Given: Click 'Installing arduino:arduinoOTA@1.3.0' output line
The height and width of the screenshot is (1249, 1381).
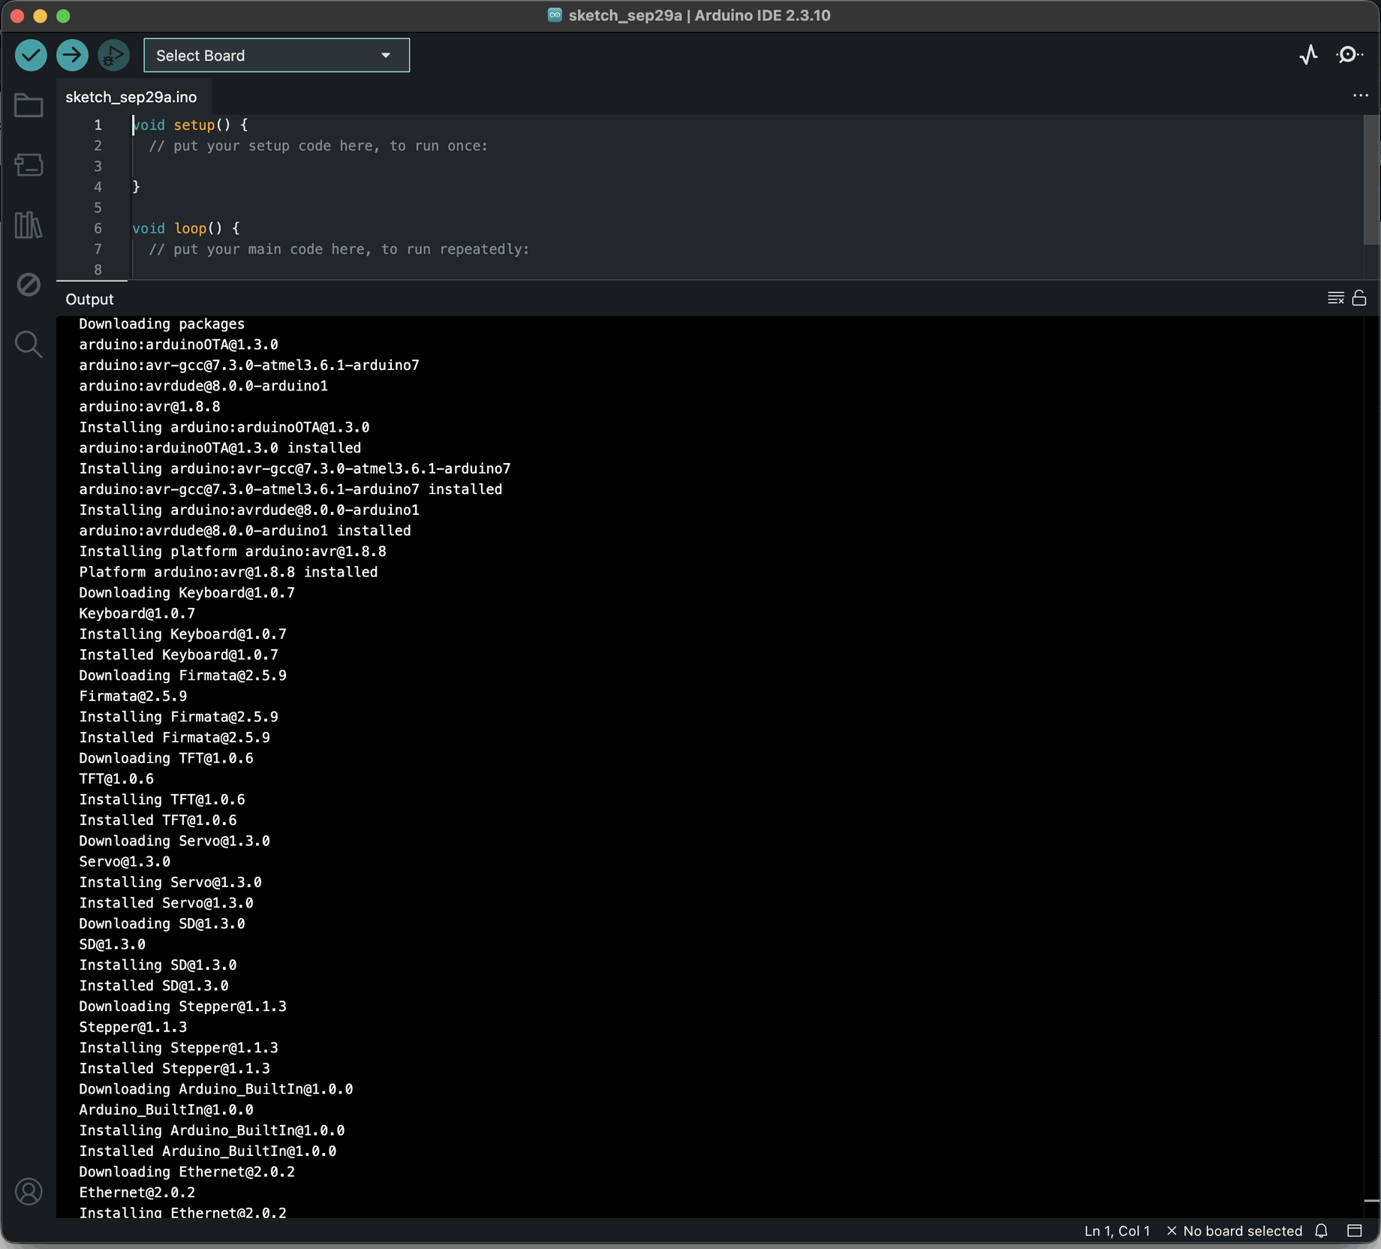Looking at the screenshot, I should (224, 427).
